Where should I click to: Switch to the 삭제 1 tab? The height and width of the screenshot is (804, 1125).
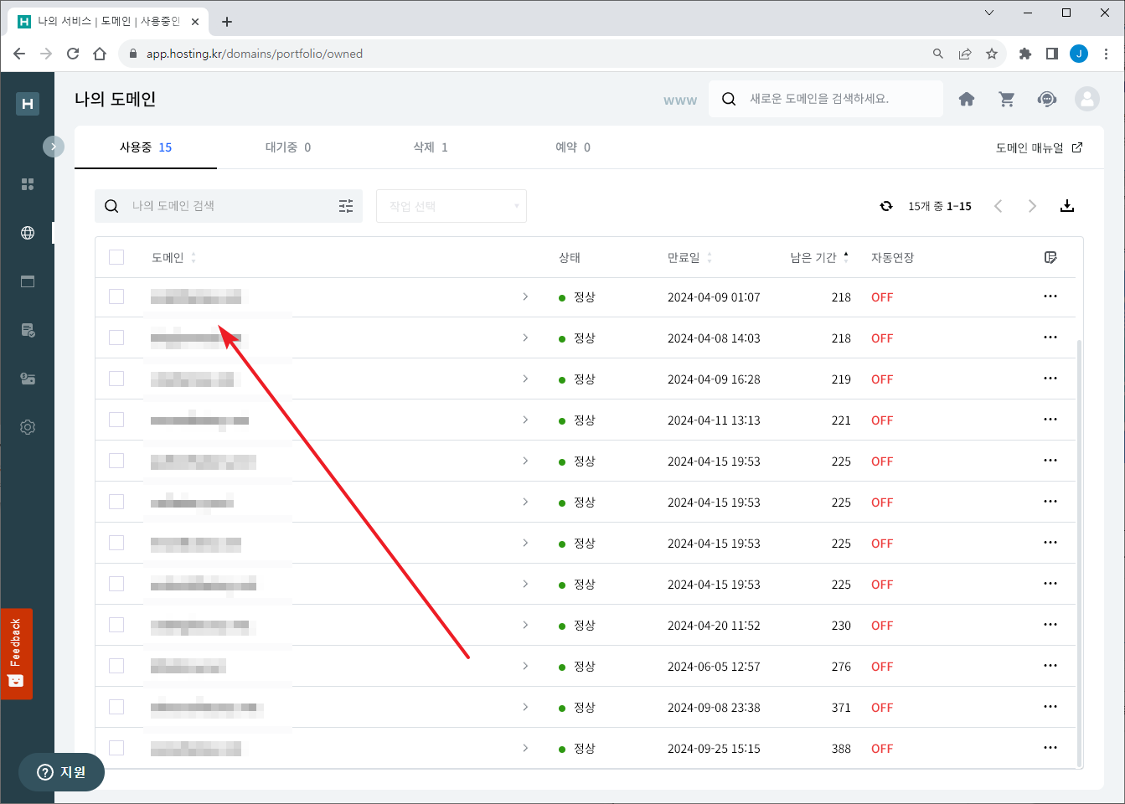click(431, 147)
